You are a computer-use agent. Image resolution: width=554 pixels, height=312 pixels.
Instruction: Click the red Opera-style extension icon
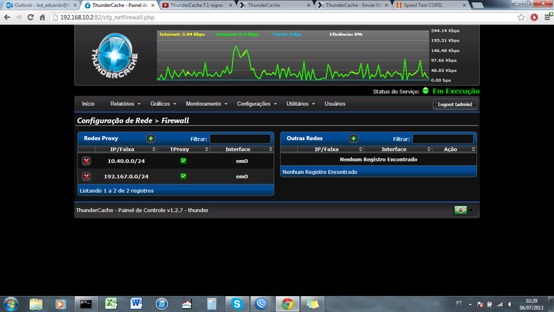(534, 17)
